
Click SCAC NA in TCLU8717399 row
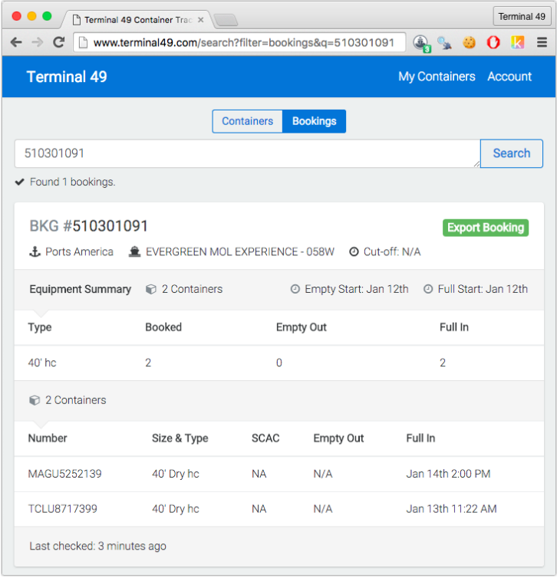pyautogui.click(x=259, y=509)
